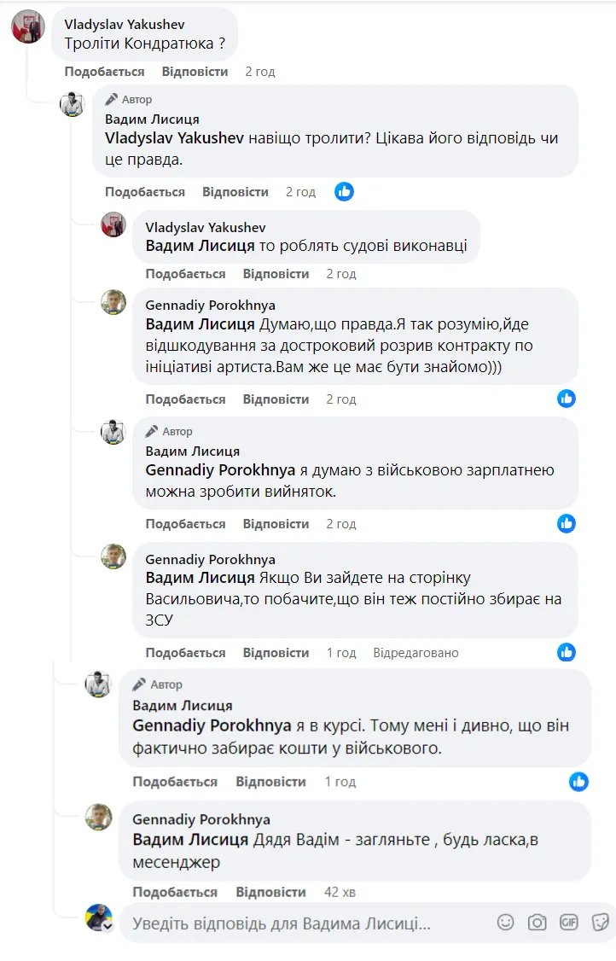Screen dimensions: 616x961
Task: Click like reaction under "я в курсі" comment
Action: [579, 782]
